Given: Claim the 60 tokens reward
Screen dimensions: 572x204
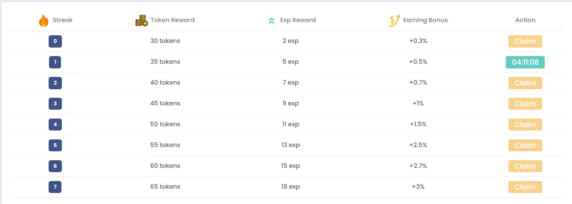Looking at the screenshot, I should 525,166.
